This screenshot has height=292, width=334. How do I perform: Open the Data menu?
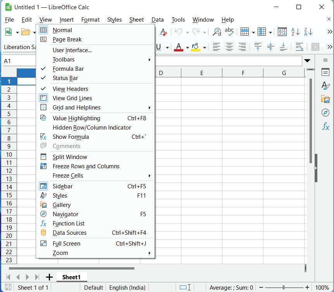pos(157,20)
